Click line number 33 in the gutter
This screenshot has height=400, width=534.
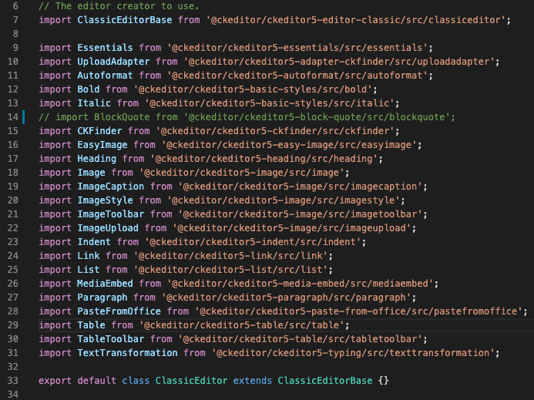(12, 381)
